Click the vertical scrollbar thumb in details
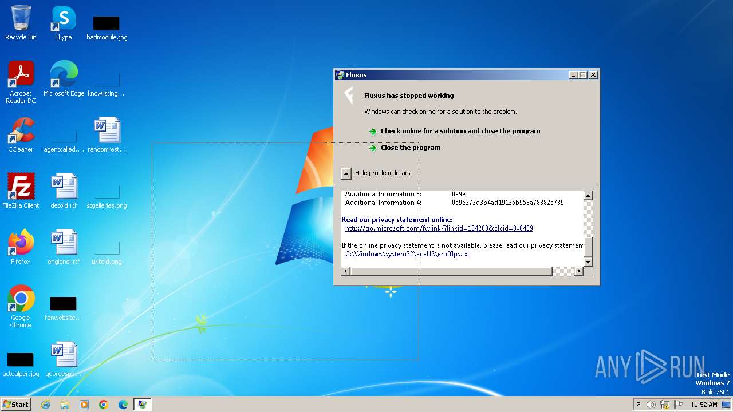Viewport: 733px width, 412px height. tap(588, 247)
